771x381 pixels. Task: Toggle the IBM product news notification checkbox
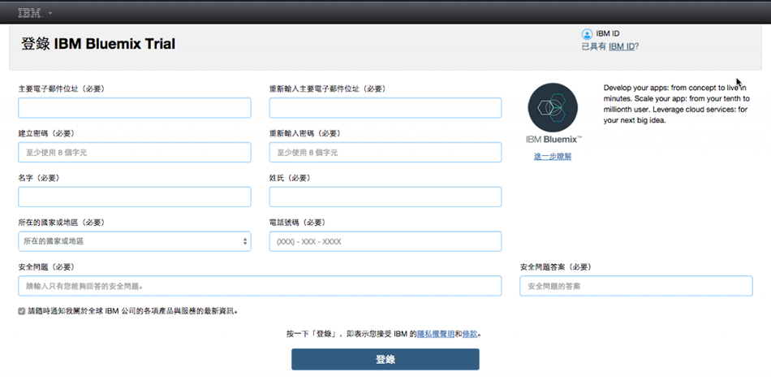click(22, 311)
